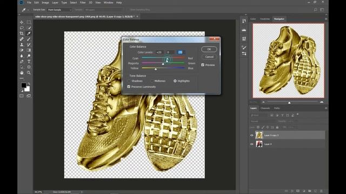Open the File menu

point(29,3)
